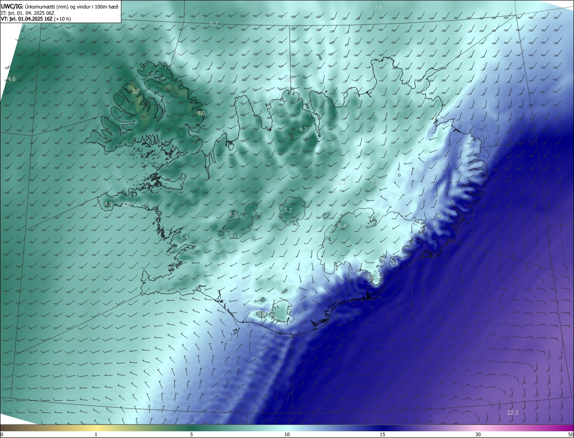Screen dimensions: 574x438
Task: Click the 4.9 value beside the 8.0 label
Action: point(108,204)
